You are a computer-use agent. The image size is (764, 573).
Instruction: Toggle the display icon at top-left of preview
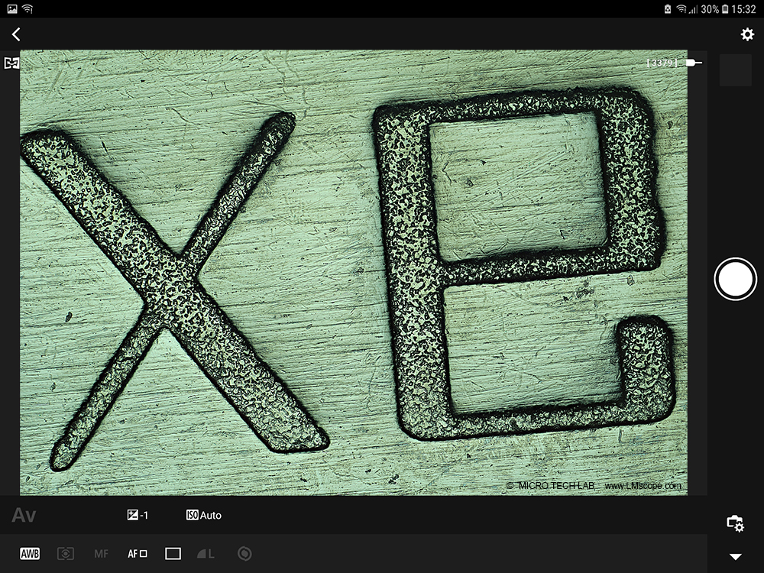click(x=11, y=63)
